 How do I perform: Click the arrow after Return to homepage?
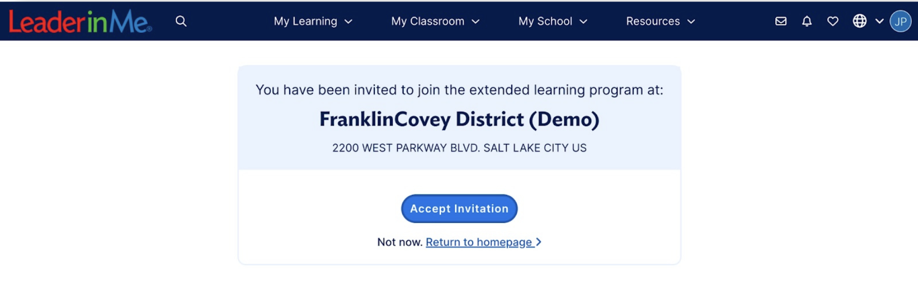pos(538,242)
